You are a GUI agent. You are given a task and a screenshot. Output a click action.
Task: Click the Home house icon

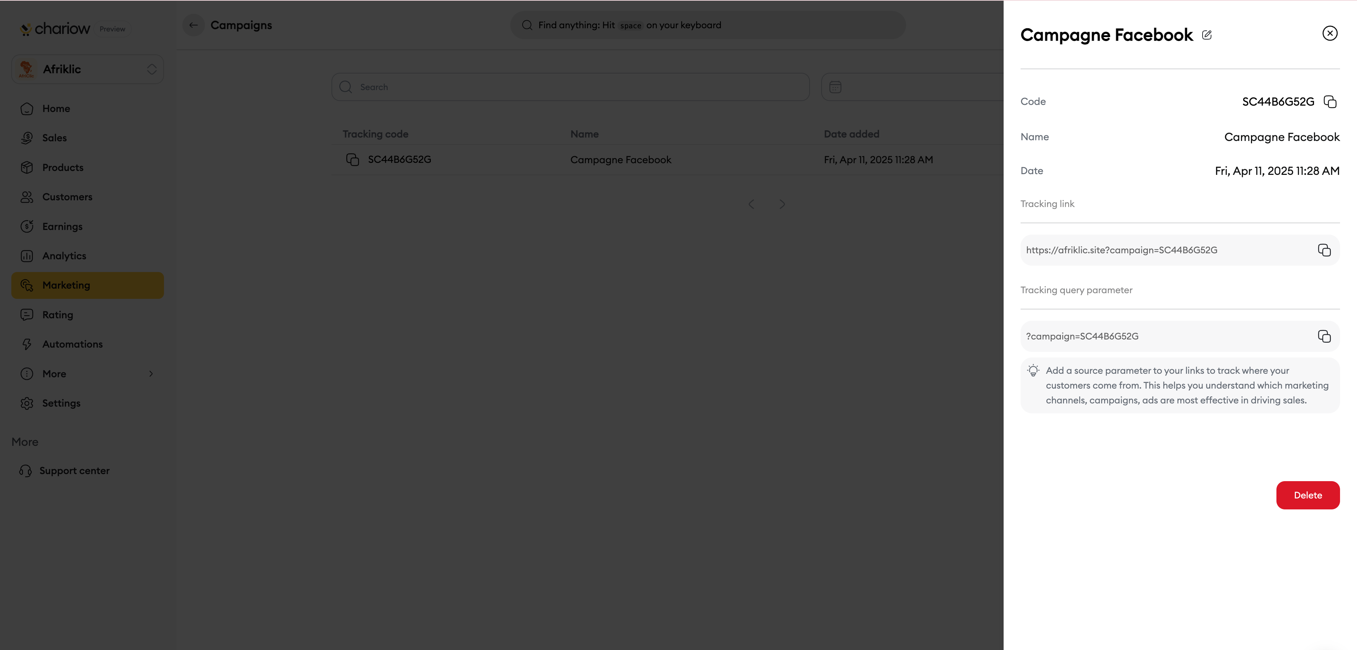click(27, 108)
